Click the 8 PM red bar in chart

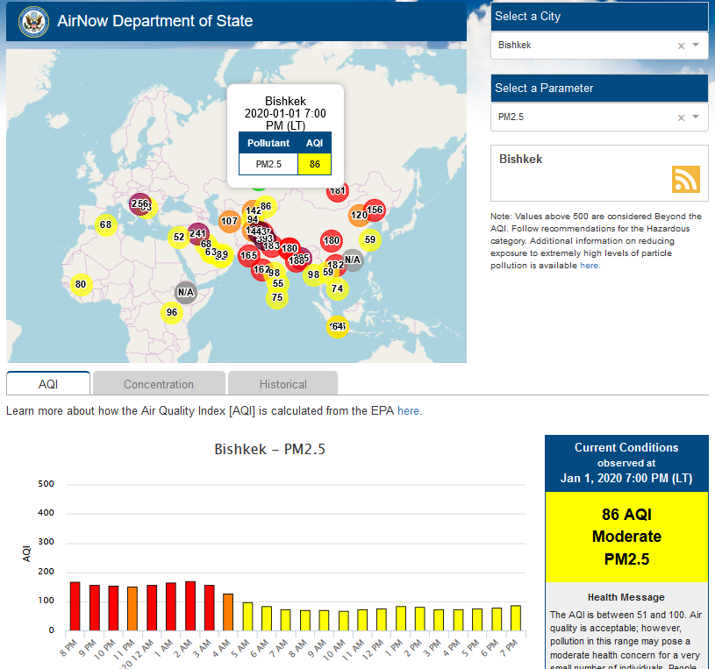tap(75, 606)
